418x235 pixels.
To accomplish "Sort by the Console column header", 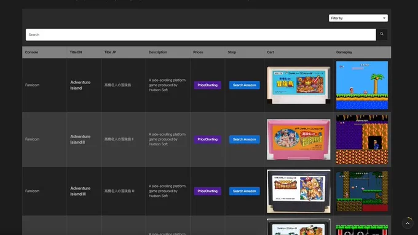I will tap(31, 52).
